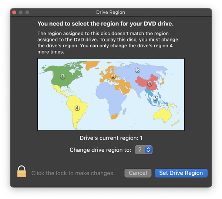Click the Drive Region title bar text
This screenshot has height=199, width=222.
tap(111, 13)
